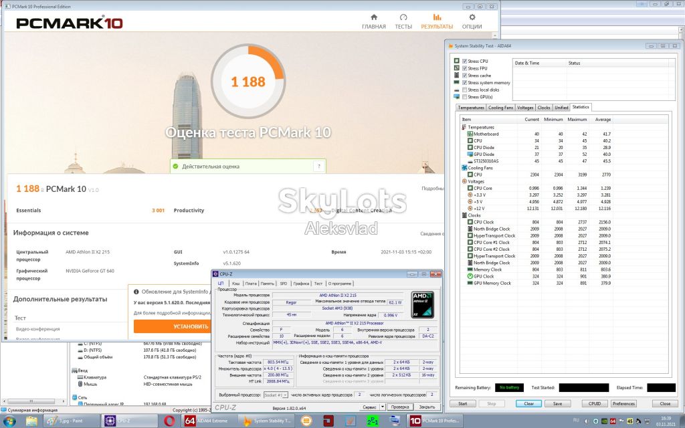Click AIDA64 Clear button
This screenshot has height=428, width=685.
tap(528, 403)
